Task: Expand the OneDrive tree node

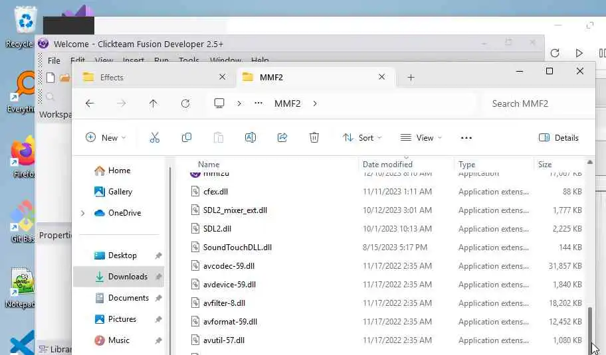Action: 82,213
